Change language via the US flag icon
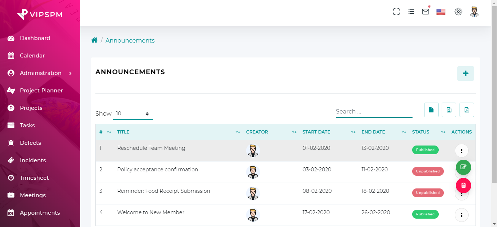Screen dimensions: 497x227 441,11
